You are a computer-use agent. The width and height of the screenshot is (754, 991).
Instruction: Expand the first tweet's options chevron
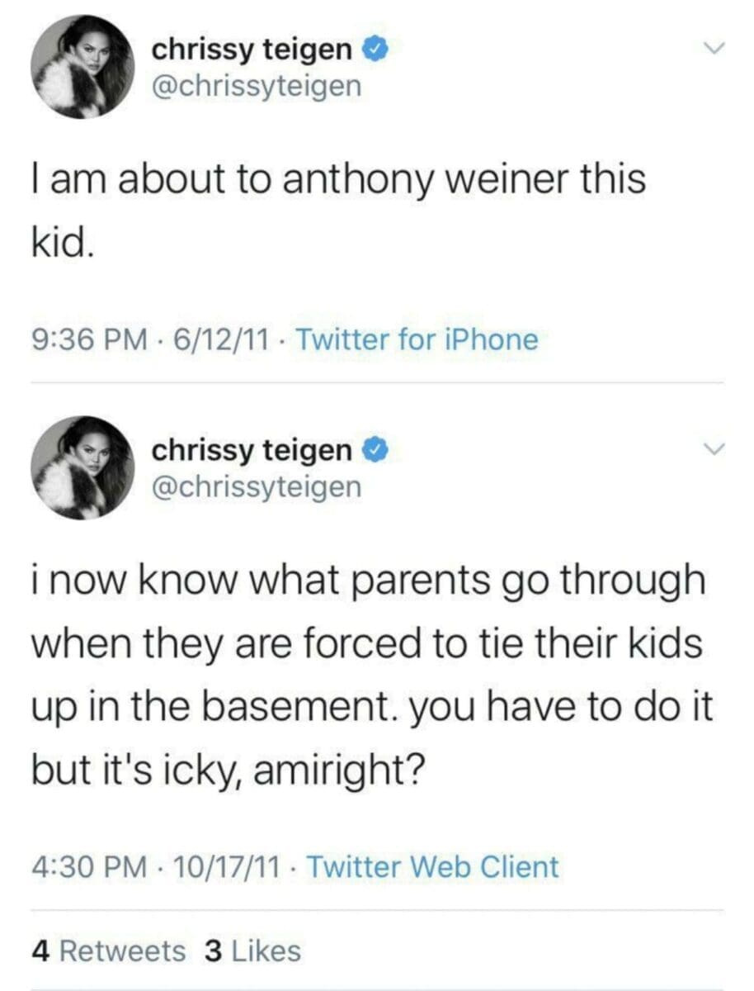[713, 50]
